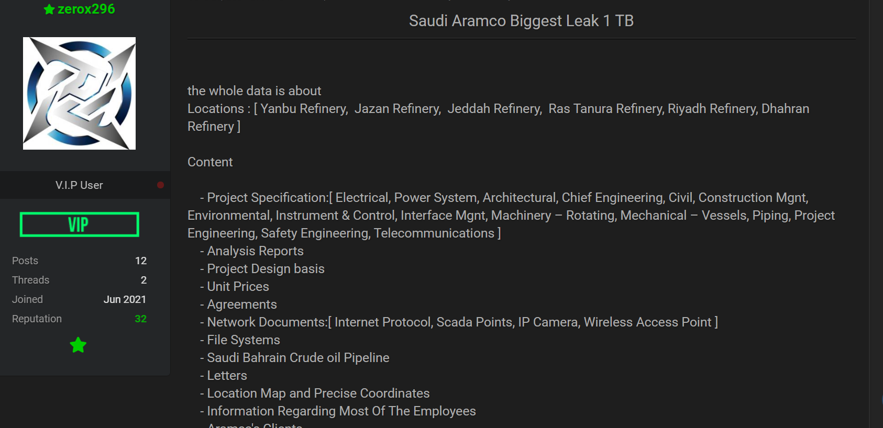The height and width of the screenshot is (428, 883).
Task: Click the green star beside zerox296 username
Action: [49, 9]
